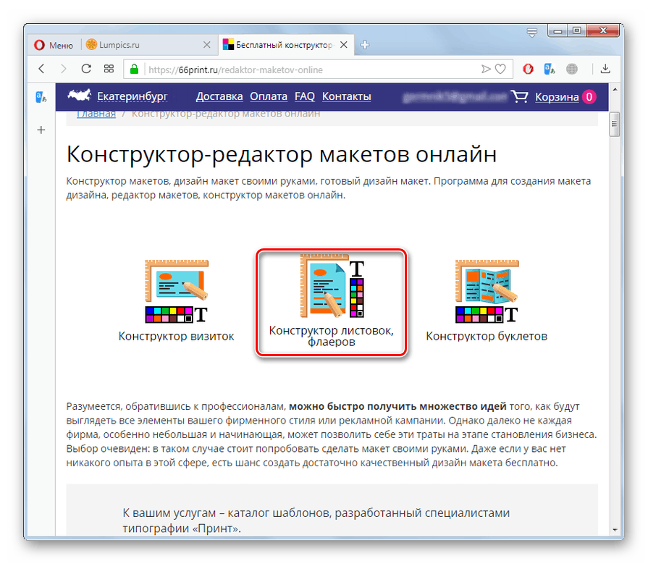Follow the Главная breadcrumb link
648x564 pixels.
coord(96,113)
